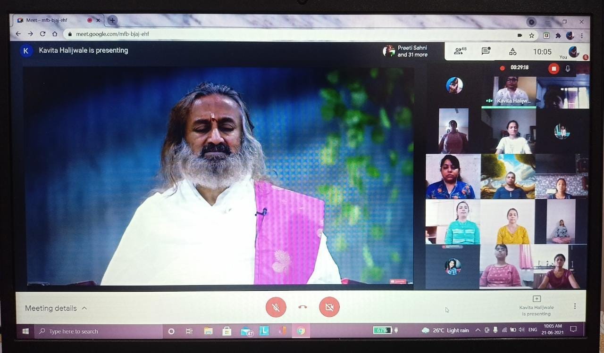The width and height of the screenshot is (604, 353).
Task: Go forward in the Chrome browser
Action: [x=30, y=34]
